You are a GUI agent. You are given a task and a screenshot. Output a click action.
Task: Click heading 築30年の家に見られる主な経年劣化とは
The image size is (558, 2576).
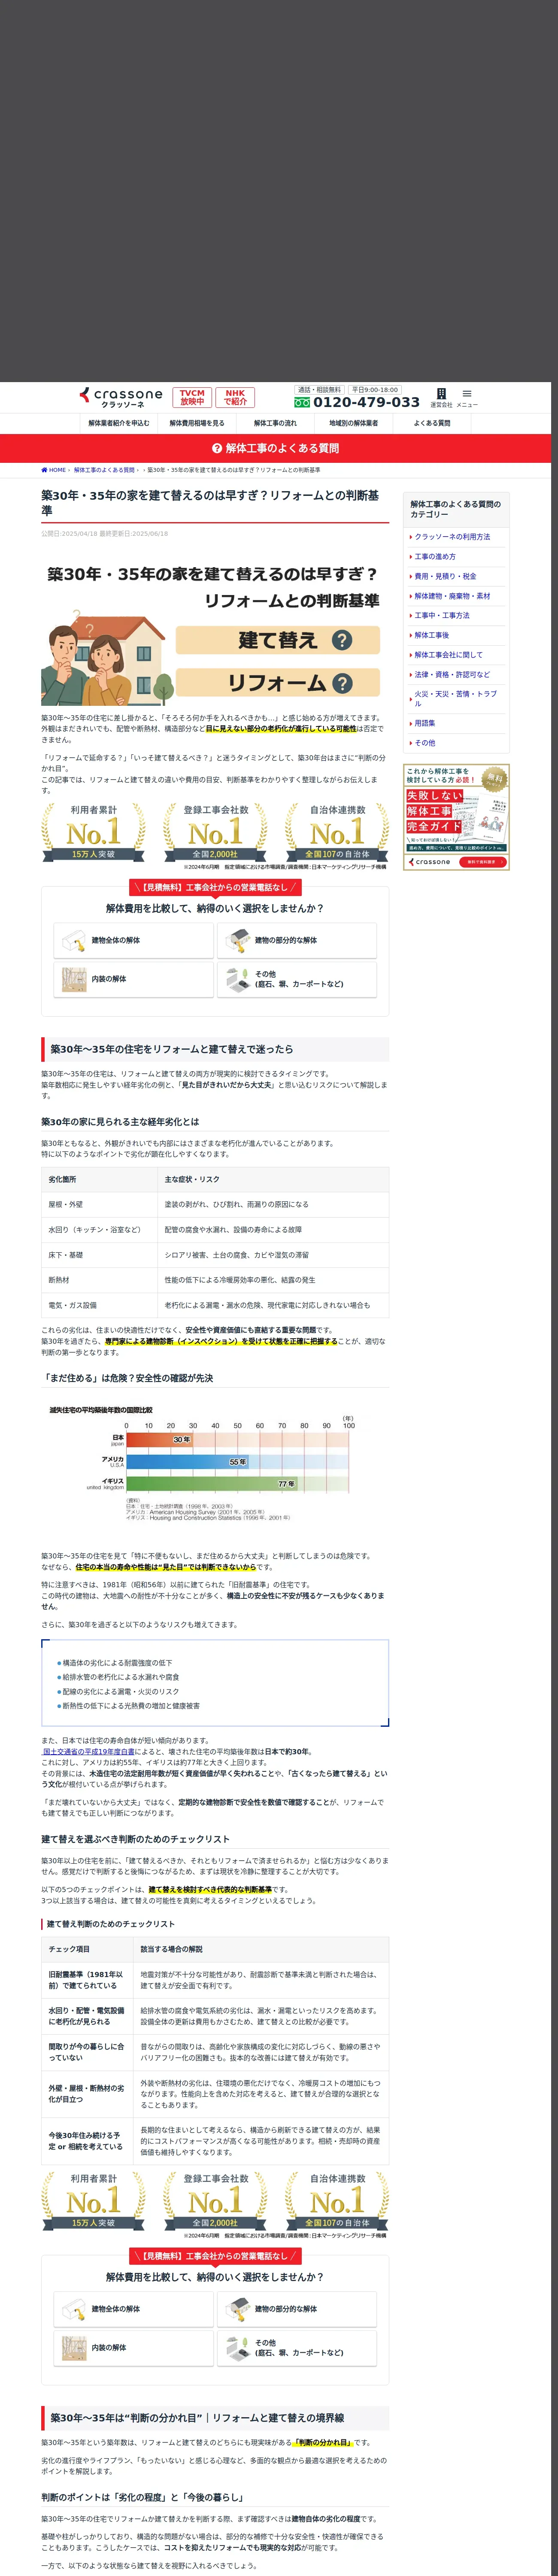[x=120, y=1121]
